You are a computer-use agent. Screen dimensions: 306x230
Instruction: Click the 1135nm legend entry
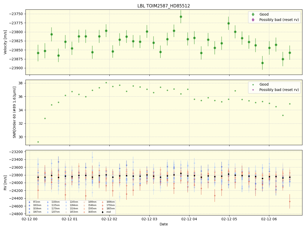[x=53, y=205]
